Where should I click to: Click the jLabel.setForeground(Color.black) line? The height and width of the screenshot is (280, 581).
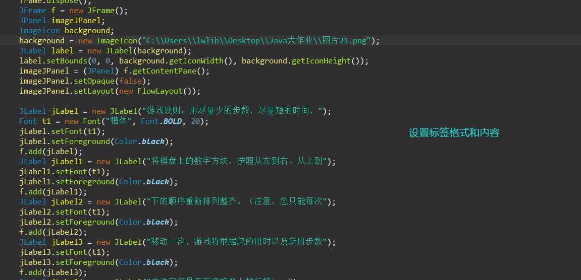pyautogui.click(x=96, y=142)
